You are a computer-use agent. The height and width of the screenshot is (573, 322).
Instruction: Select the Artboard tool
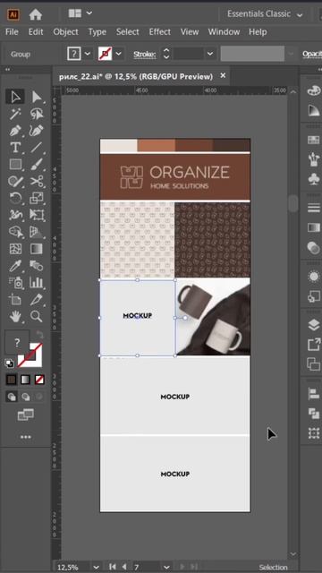tap(15, 299)
